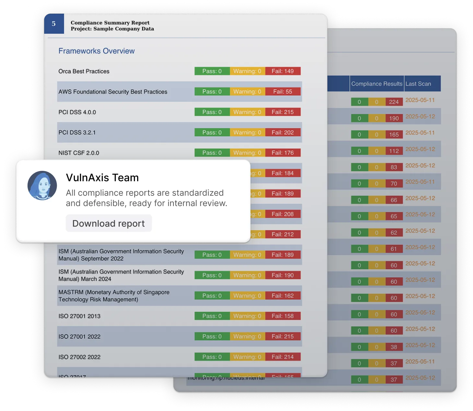The image size is (473, 411).
Task: Click the Frameworks Overview heading
Action: tap(96, 51)
